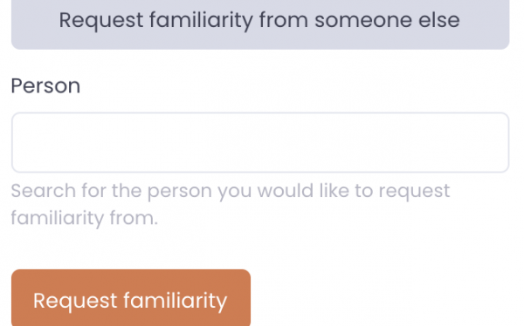Click the orange Request familiarity button
Viewport: 524px width, 326px height.
(131, 298)
